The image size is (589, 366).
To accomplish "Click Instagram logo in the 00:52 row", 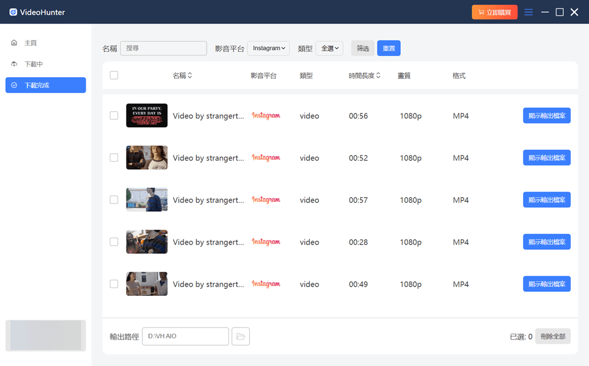I will click(266, 158).
